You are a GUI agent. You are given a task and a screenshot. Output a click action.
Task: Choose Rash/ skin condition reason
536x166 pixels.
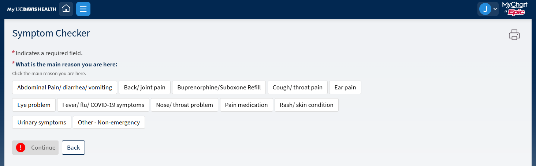click(x=306, y=105)
